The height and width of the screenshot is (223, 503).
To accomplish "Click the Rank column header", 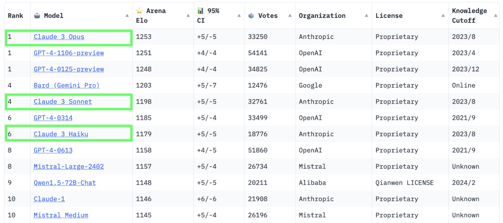I will click(16, 16).
